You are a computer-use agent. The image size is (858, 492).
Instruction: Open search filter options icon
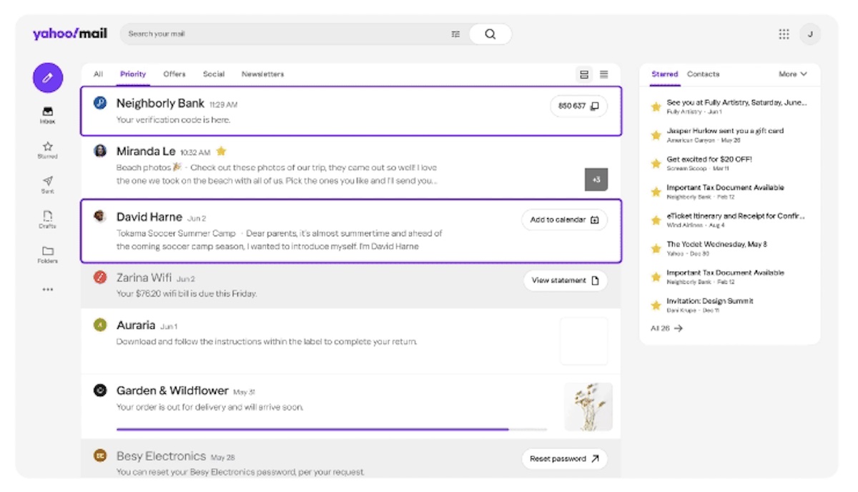click(455, 34)
